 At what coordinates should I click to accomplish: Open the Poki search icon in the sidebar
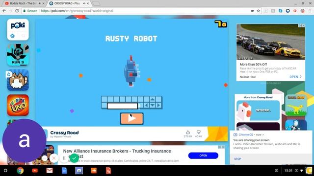23,36
